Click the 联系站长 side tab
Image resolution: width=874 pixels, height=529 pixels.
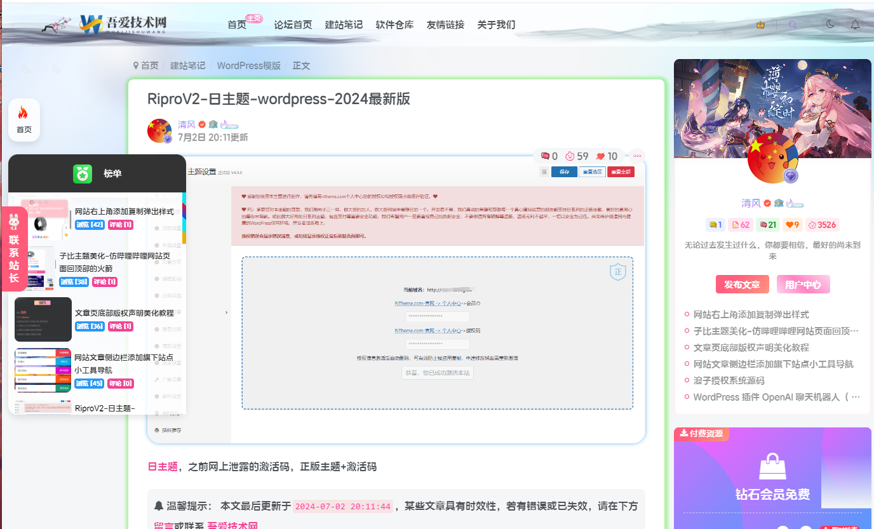pos(14,249)
